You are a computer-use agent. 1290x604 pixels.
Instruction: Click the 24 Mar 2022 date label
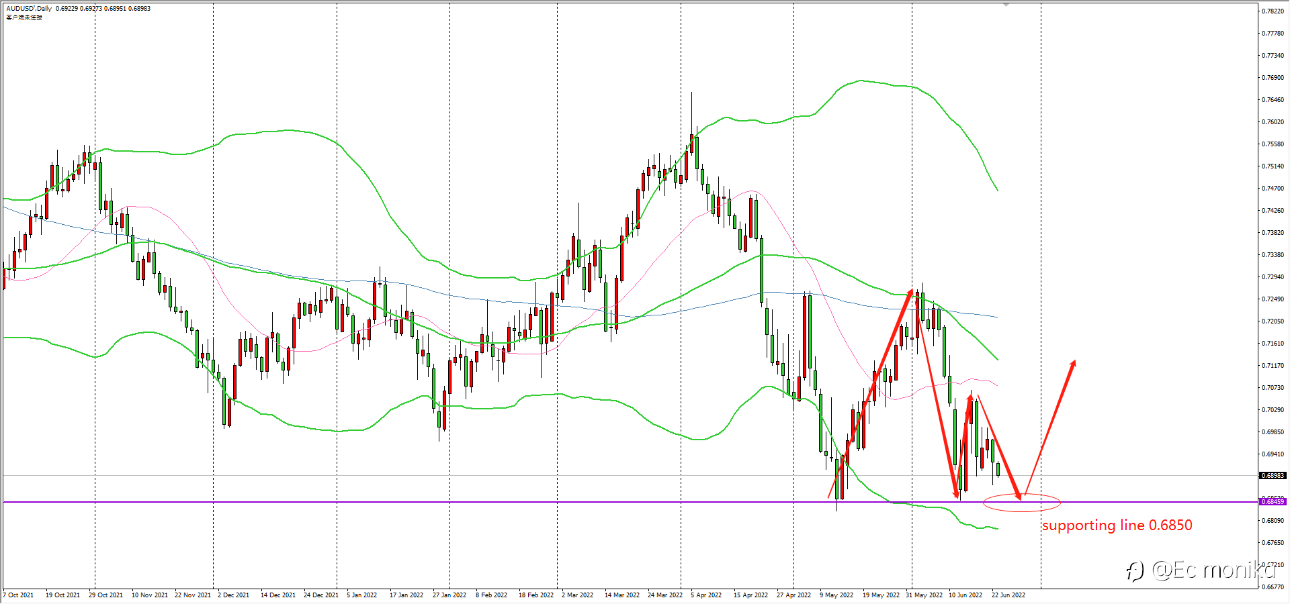665,595
